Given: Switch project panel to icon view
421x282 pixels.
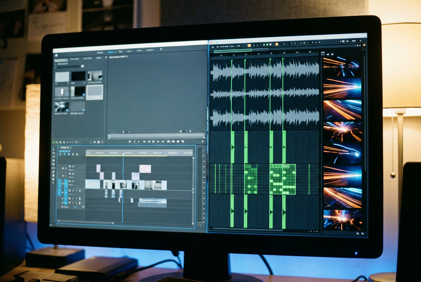Looking at the screenshot, I should point(61,142).
